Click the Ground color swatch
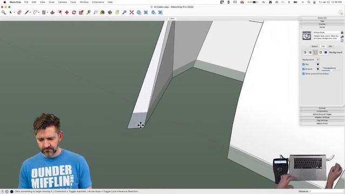Image resolution: width=345 pixels, height=194 pixels. pyautogui.click(x=318, y=69)
